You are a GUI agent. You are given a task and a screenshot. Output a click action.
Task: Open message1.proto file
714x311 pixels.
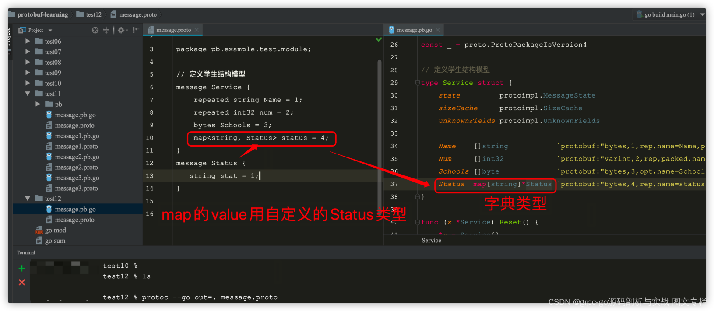tap(76, 147)
